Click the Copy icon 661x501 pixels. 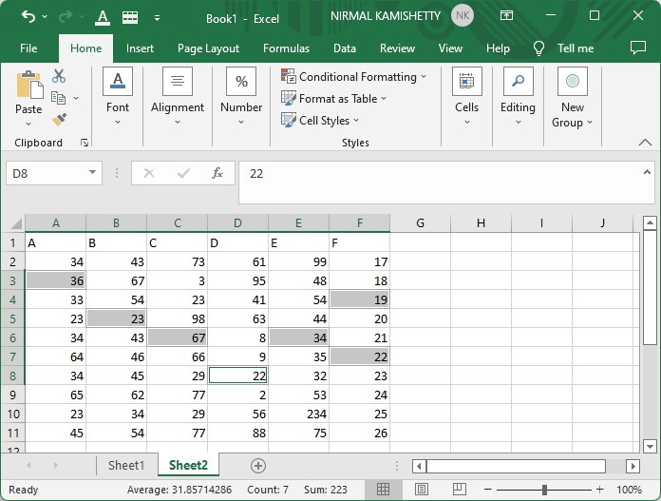pos(58,98)
